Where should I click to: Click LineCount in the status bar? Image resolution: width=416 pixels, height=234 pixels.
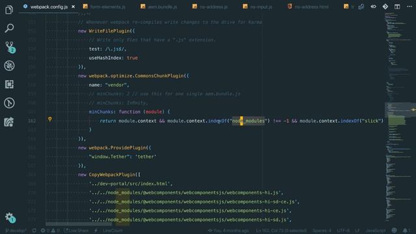click(112, 231)
